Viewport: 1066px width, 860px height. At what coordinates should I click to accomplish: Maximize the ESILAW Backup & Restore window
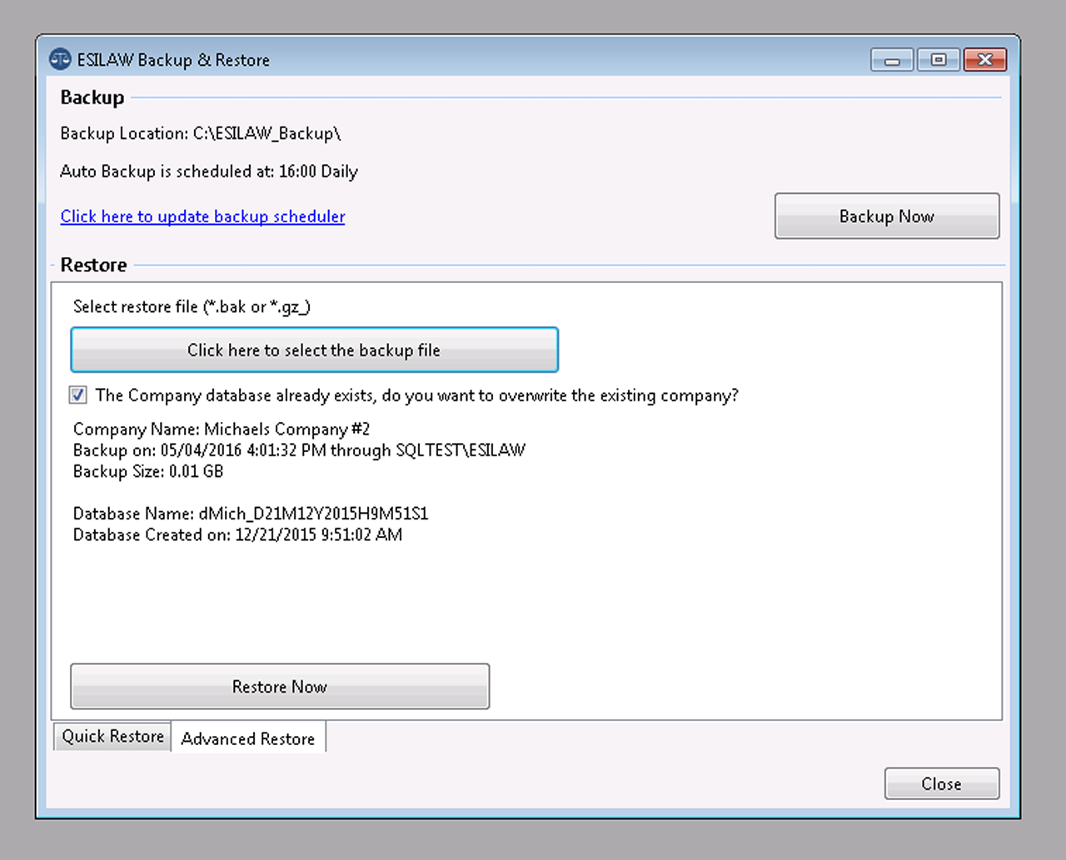pyautogui.click(x=939, y=60)
